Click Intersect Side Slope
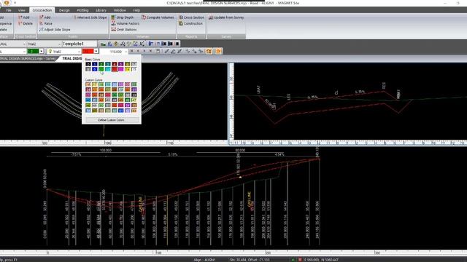 (90, 17)
